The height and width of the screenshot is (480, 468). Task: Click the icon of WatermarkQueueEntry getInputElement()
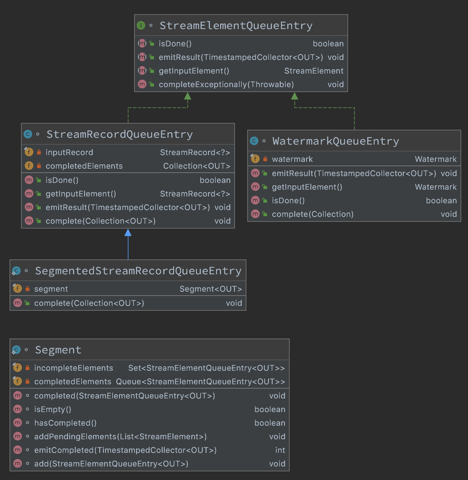tap(255, 187)
